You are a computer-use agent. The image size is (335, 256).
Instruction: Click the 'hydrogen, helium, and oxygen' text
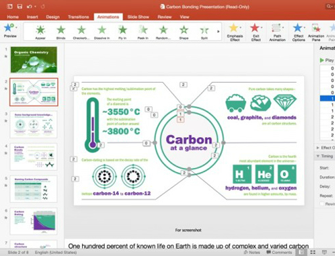coord(261,188)
